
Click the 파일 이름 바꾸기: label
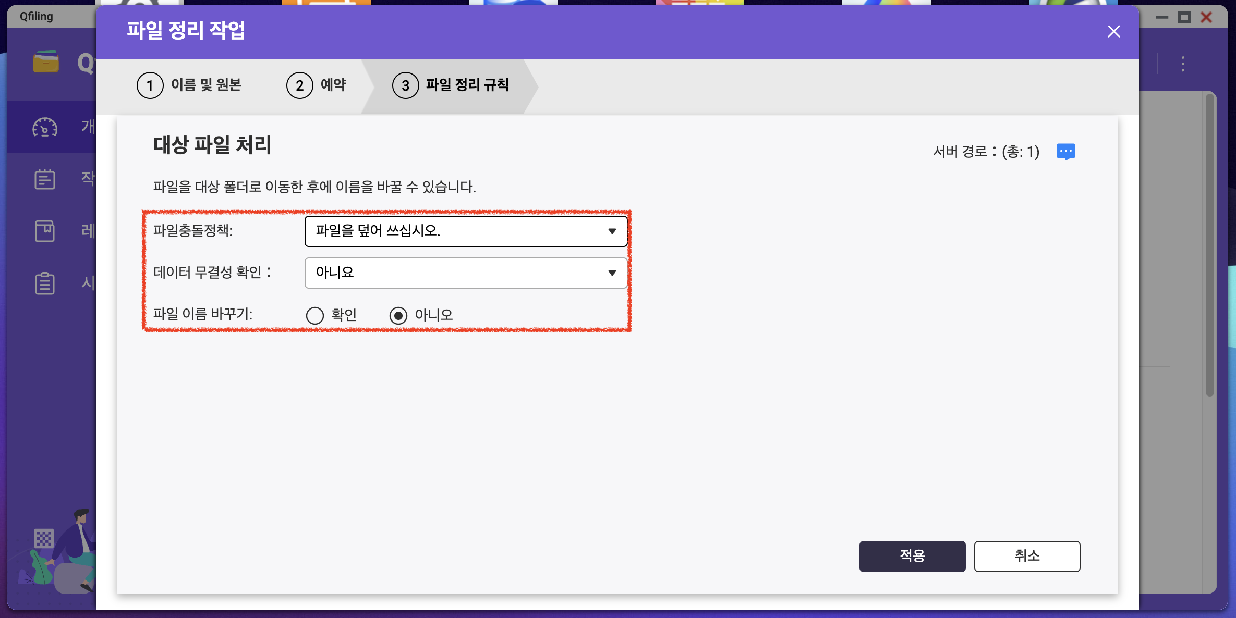[203, 314]
